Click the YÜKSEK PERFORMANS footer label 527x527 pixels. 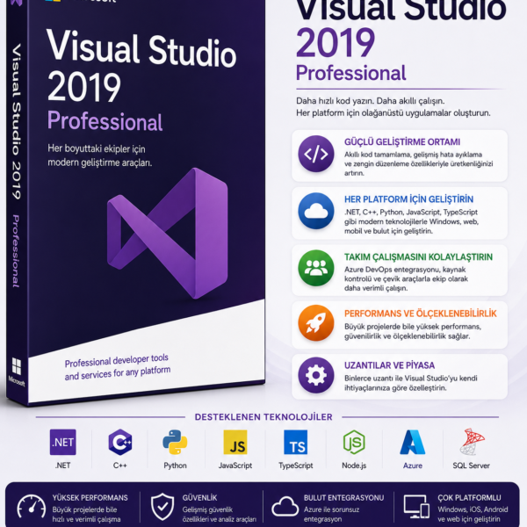click(x=90, y=498)
